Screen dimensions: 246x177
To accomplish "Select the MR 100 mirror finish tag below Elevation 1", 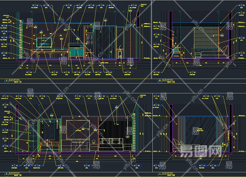I will [128, 72].
